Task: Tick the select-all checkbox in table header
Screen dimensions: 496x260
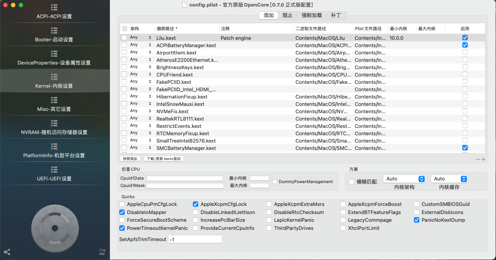Action: point(124,29)
